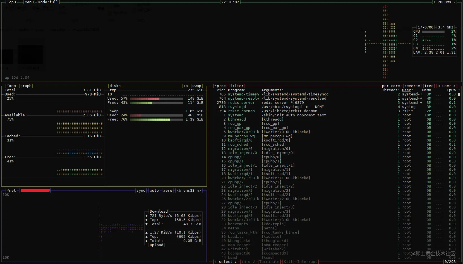Toggle the disks section label
463x264 pixels.
pos(115,86)
